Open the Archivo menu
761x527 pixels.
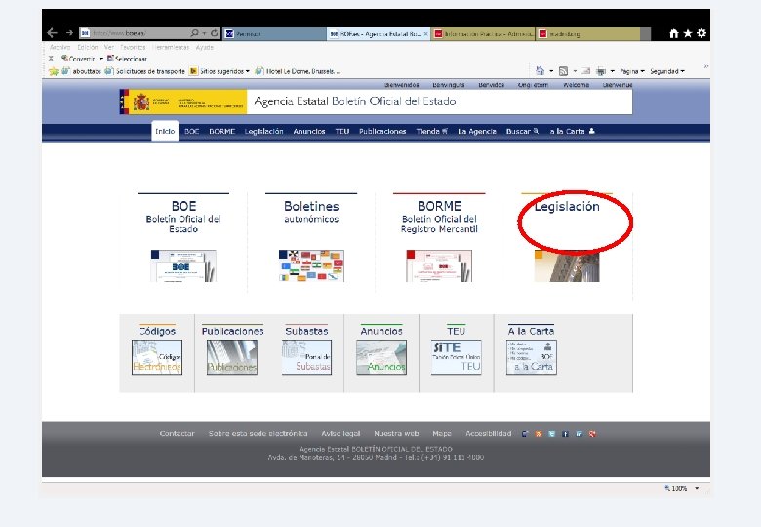pos(60,47)
